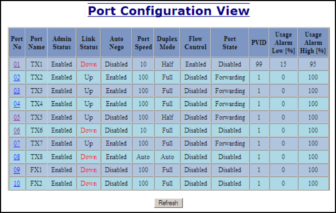Image resolution: width=336 pixels, height=213 pixels.
Task: Open port 01 configuration link
Action: tap(17, 65)
